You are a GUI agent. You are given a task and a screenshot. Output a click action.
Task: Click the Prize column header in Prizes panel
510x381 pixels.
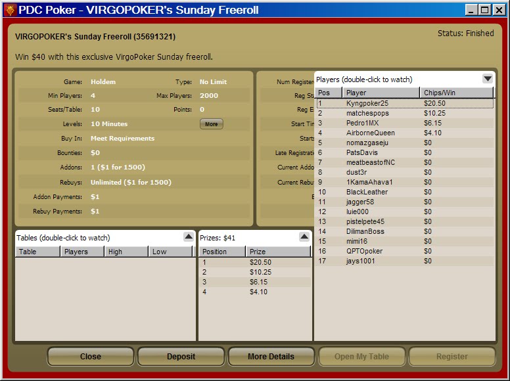[279, 252]
